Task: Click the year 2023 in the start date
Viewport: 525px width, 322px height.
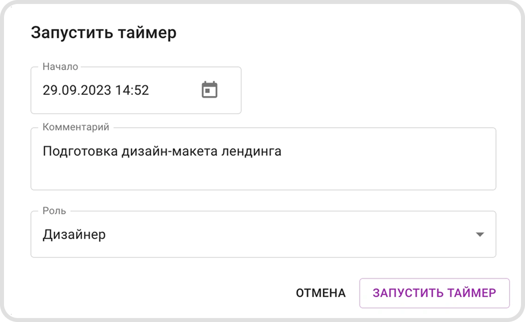Action: [97, 90]
